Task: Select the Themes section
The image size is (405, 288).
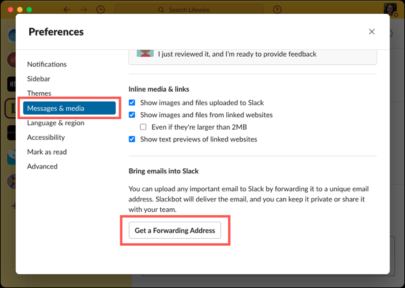Action: 39,94
